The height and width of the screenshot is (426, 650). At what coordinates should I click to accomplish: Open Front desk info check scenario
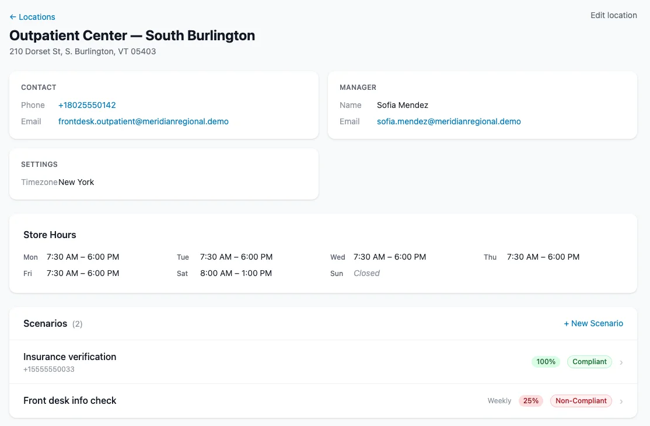click(x=323, y=401)
